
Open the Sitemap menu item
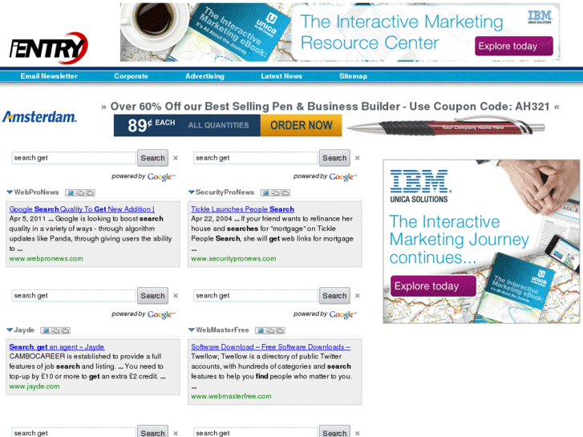tap(353, 76)
